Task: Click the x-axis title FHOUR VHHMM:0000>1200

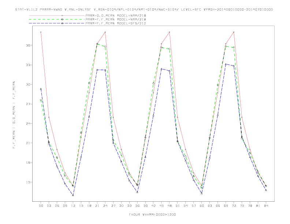Action: click(x=152, y=214)
